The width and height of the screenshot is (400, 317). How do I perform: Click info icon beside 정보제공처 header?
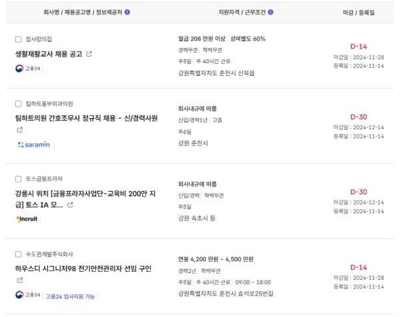[127, 12]
